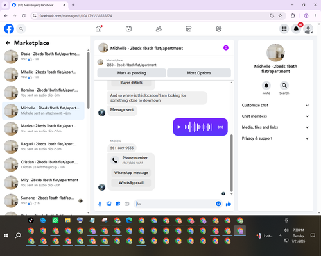This screenshot has width=321, height=256.
Task: Search in conversation magnifier button
Action: 284,86
